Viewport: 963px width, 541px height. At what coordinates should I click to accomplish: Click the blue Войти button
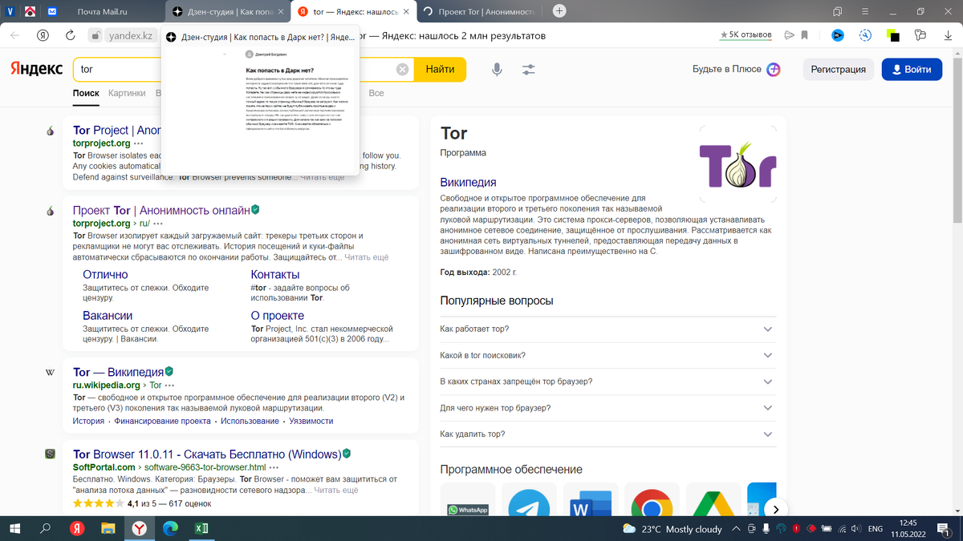(912, 69)
